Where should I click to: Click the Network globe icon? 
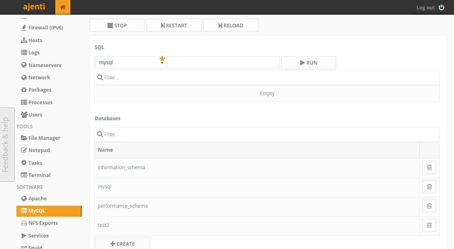[x=24, y=78]
